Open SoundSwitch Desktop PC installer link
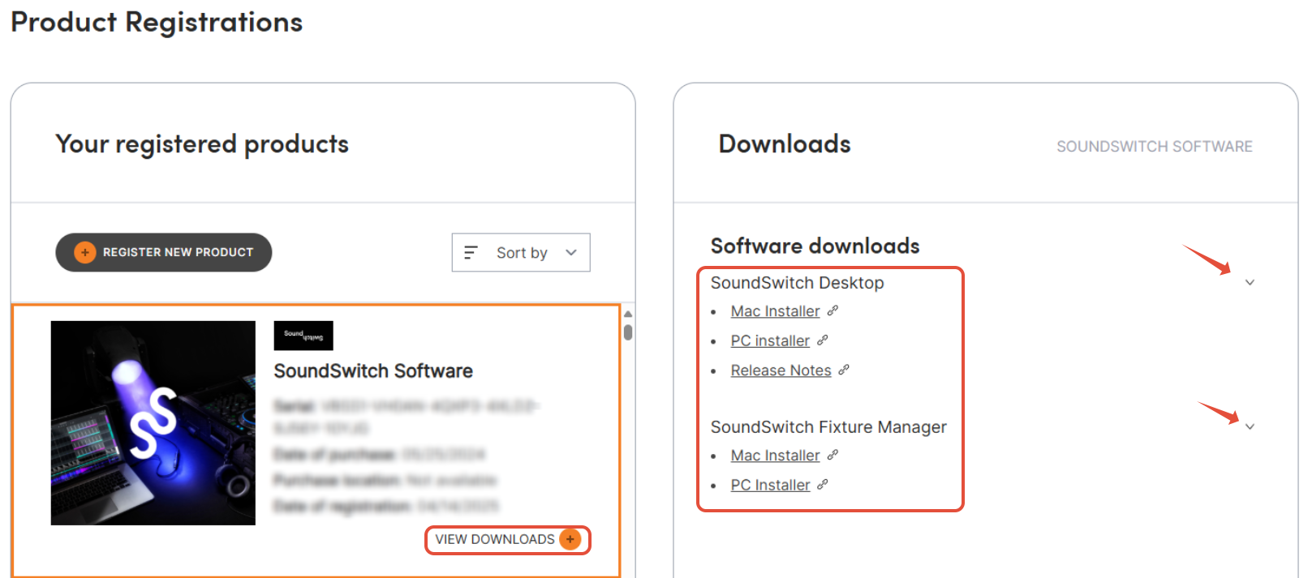This screenshot has height=578, width=1308. (x=770, y=341)
